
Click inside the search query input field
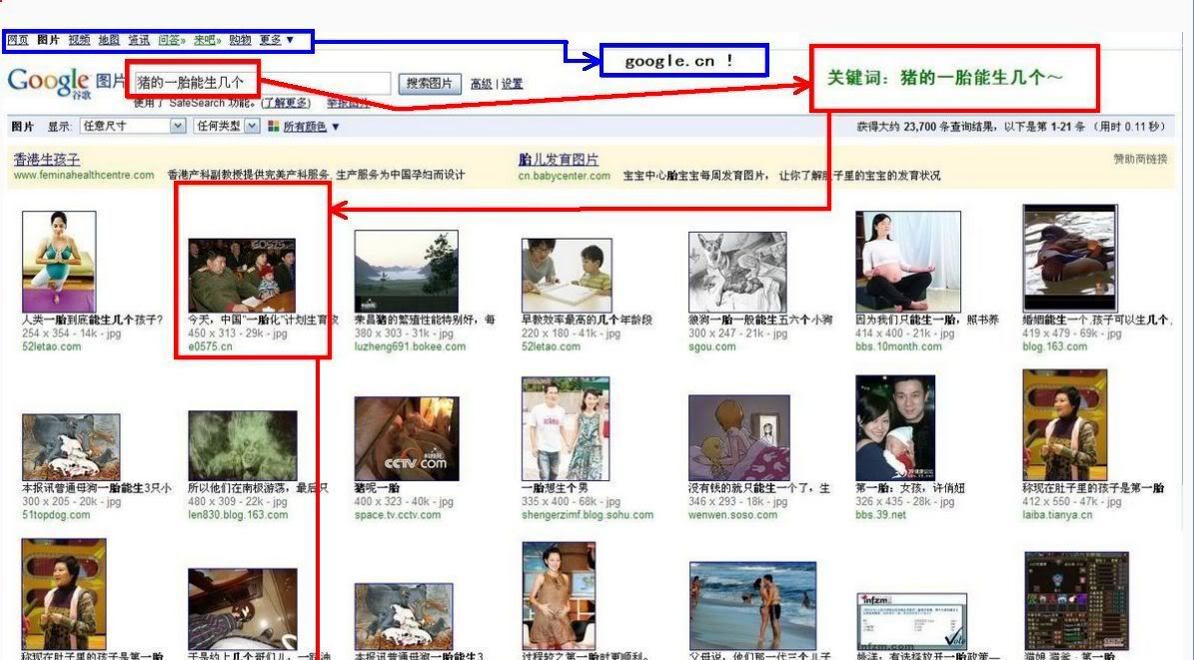[x=320, y=83]
